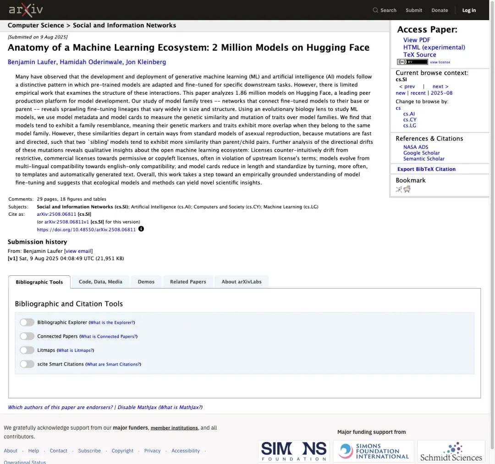Open the member institutions link

pyautogui.click(x=174, y=428)
